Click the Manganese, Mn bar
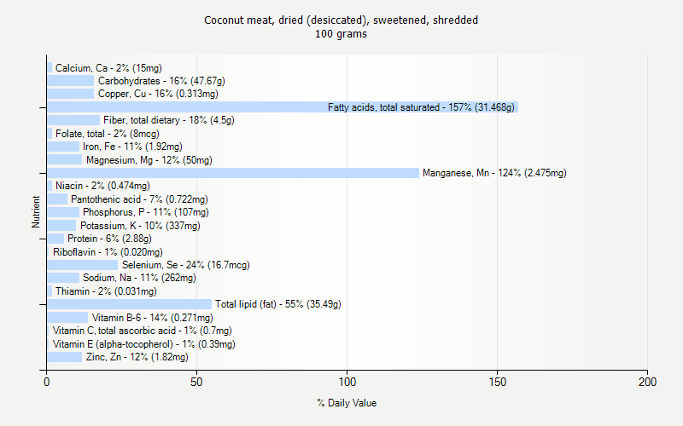The width and height of the screenshot is (683, 426). (x=233, y=173)
